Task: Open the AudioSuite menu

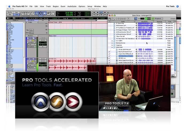Action: pos(72,6)
